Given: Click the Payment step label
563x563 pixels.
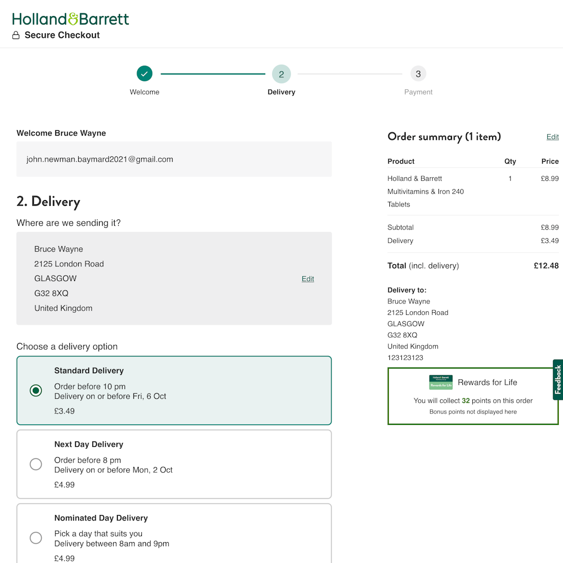Looking at the screenshot, I should tap(418, 92).
